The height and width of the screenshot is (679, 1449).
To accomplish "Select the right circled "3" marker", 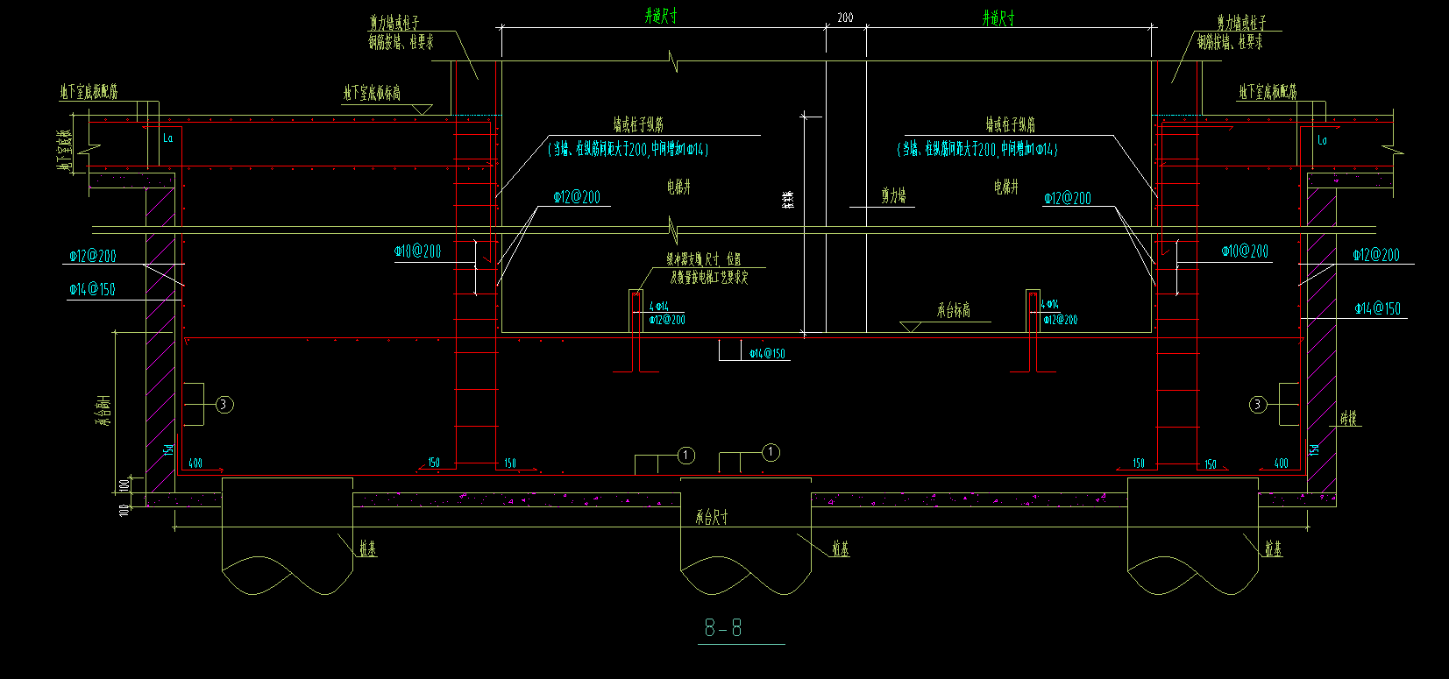I will (x=1258, y=405).
